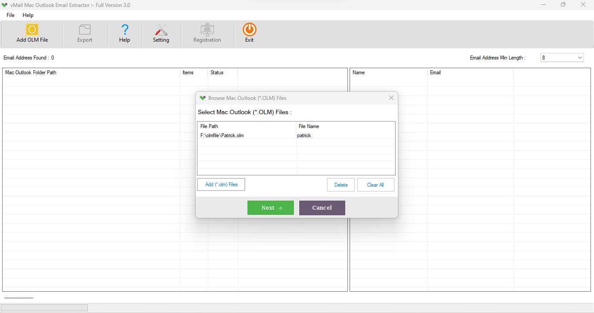
Task: Open the Help menu in menu bar
Action: [28, 15]
